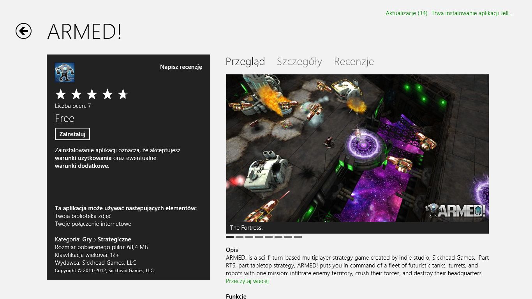Viewport: 532px width, 299px height.
Task: Choose the second rating star
Action: (76, 94)
